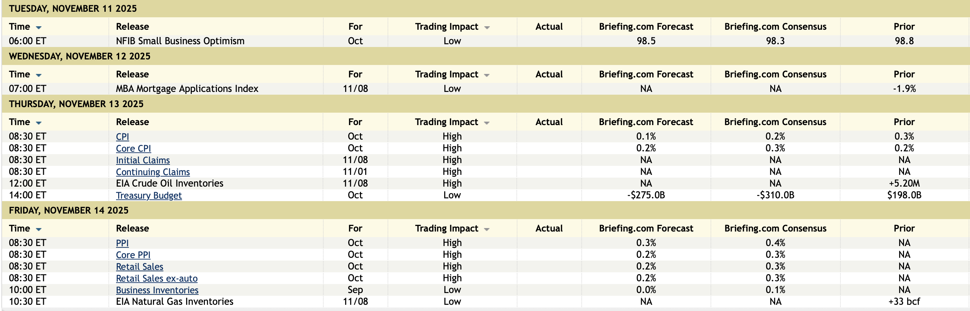Follow the Retail Sales ex-auto link
The image size is (970, 311).
156,279
